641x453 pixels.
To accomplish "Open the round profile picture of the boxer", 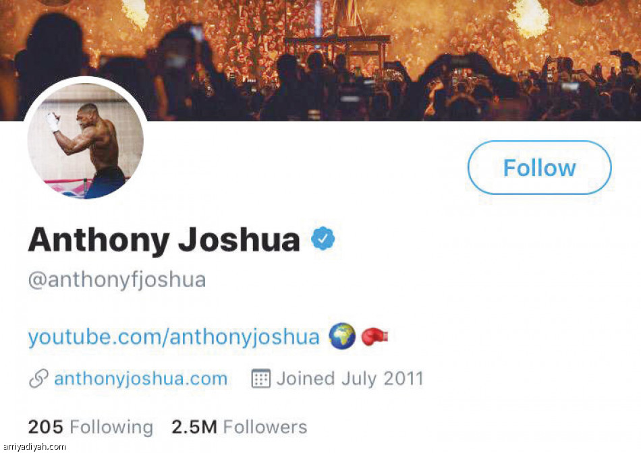I will (86, 141).
